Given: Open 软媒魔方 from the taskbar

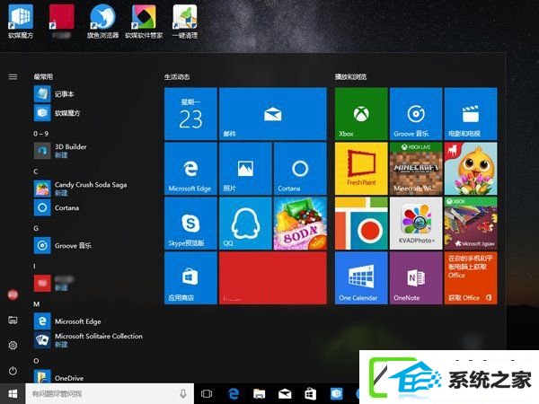Looking at the screenshot, I should 336,394.
